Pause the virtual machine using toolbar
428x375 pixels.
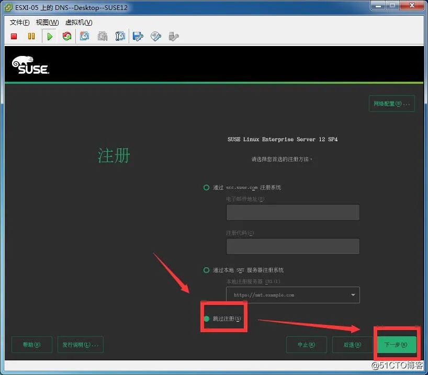coord(31,36)
